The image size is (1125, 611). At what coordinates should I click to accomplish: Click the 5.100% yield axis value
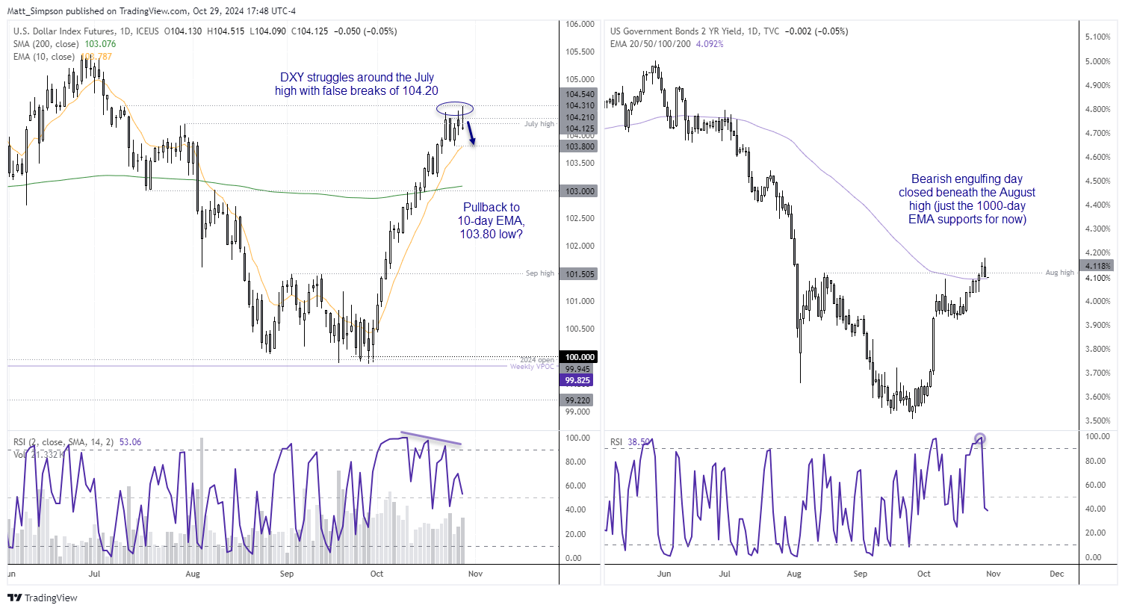[1097, 37]
